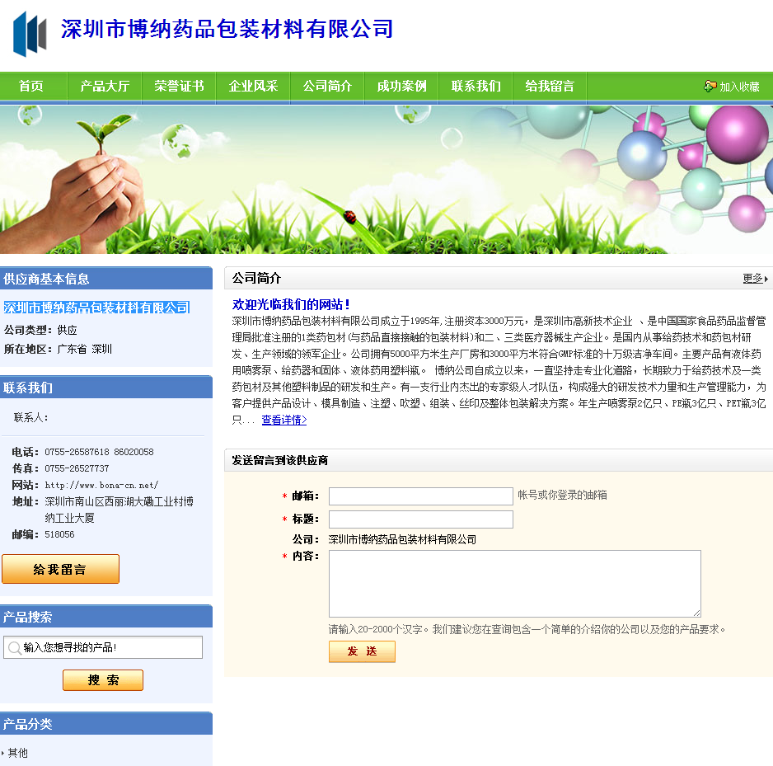The width and height of the screenshot is (773, 766).
Task: Click the main banner image with hands and seedling
Action: [x=386, y=180]
